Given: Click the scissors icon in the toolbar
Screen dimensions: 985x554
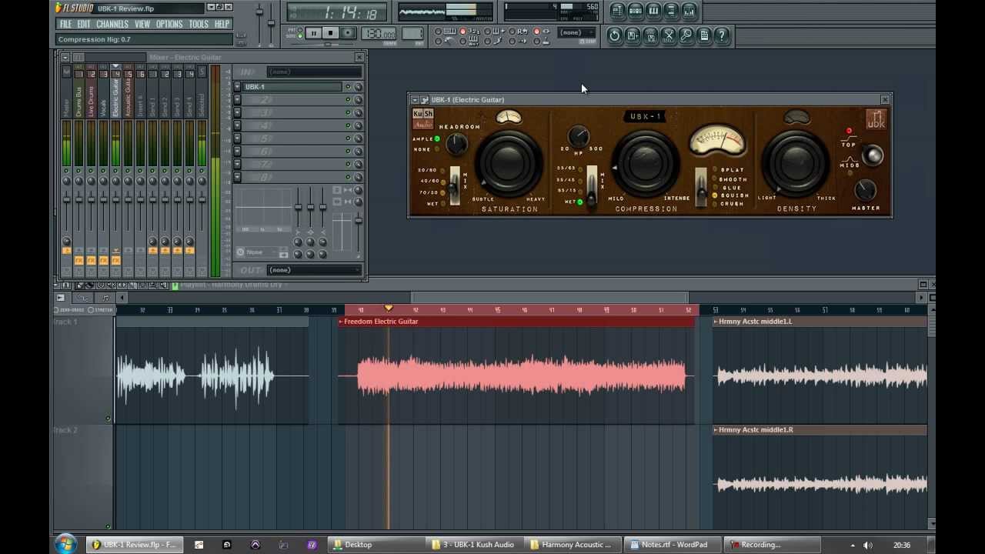Looking at the screenshot, I should coord(668,35).
